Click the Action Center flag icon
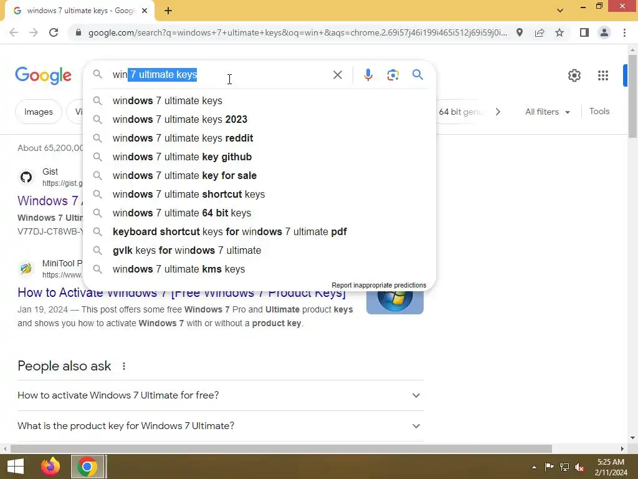This screenshot has height=479, width=638. pyautogui.click(x=549, y=467)
